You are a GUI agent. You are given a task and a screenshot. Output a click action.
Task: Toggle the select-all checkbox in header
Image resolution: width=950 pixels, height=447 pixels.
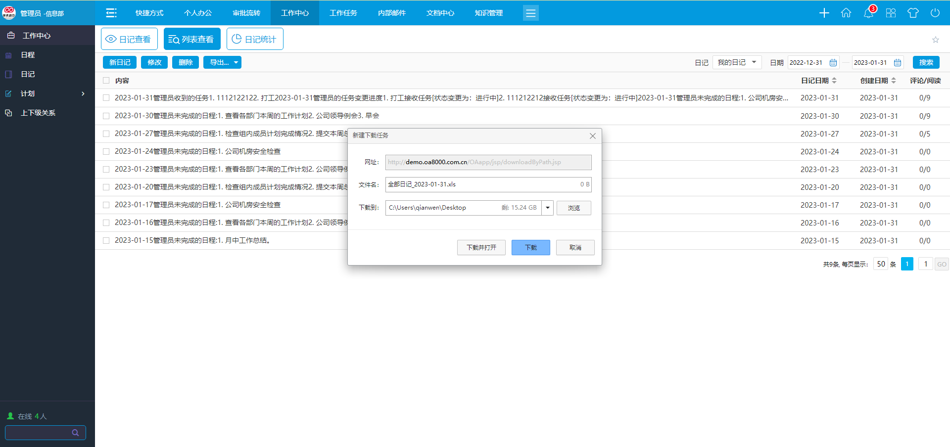[x=106, y=81]
